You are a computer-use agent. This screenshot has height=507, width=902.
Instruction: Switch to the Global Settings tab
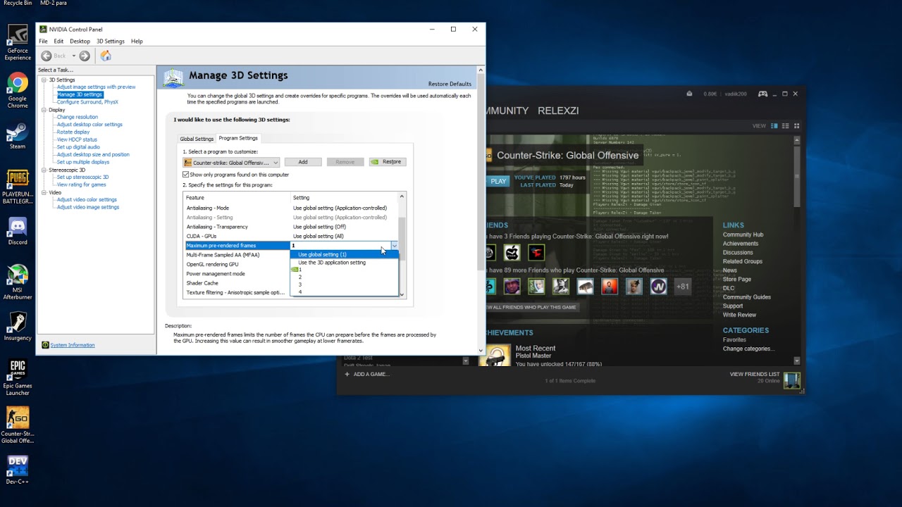point(197,139)
